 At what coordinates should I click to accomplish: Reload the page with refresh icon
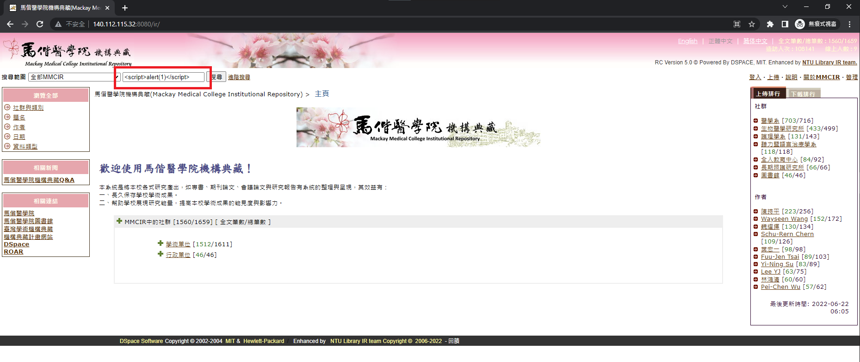(40, 24)
